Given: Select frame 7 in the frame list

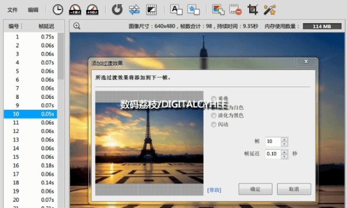Looking at the screenshot, I should click(31, 88).
